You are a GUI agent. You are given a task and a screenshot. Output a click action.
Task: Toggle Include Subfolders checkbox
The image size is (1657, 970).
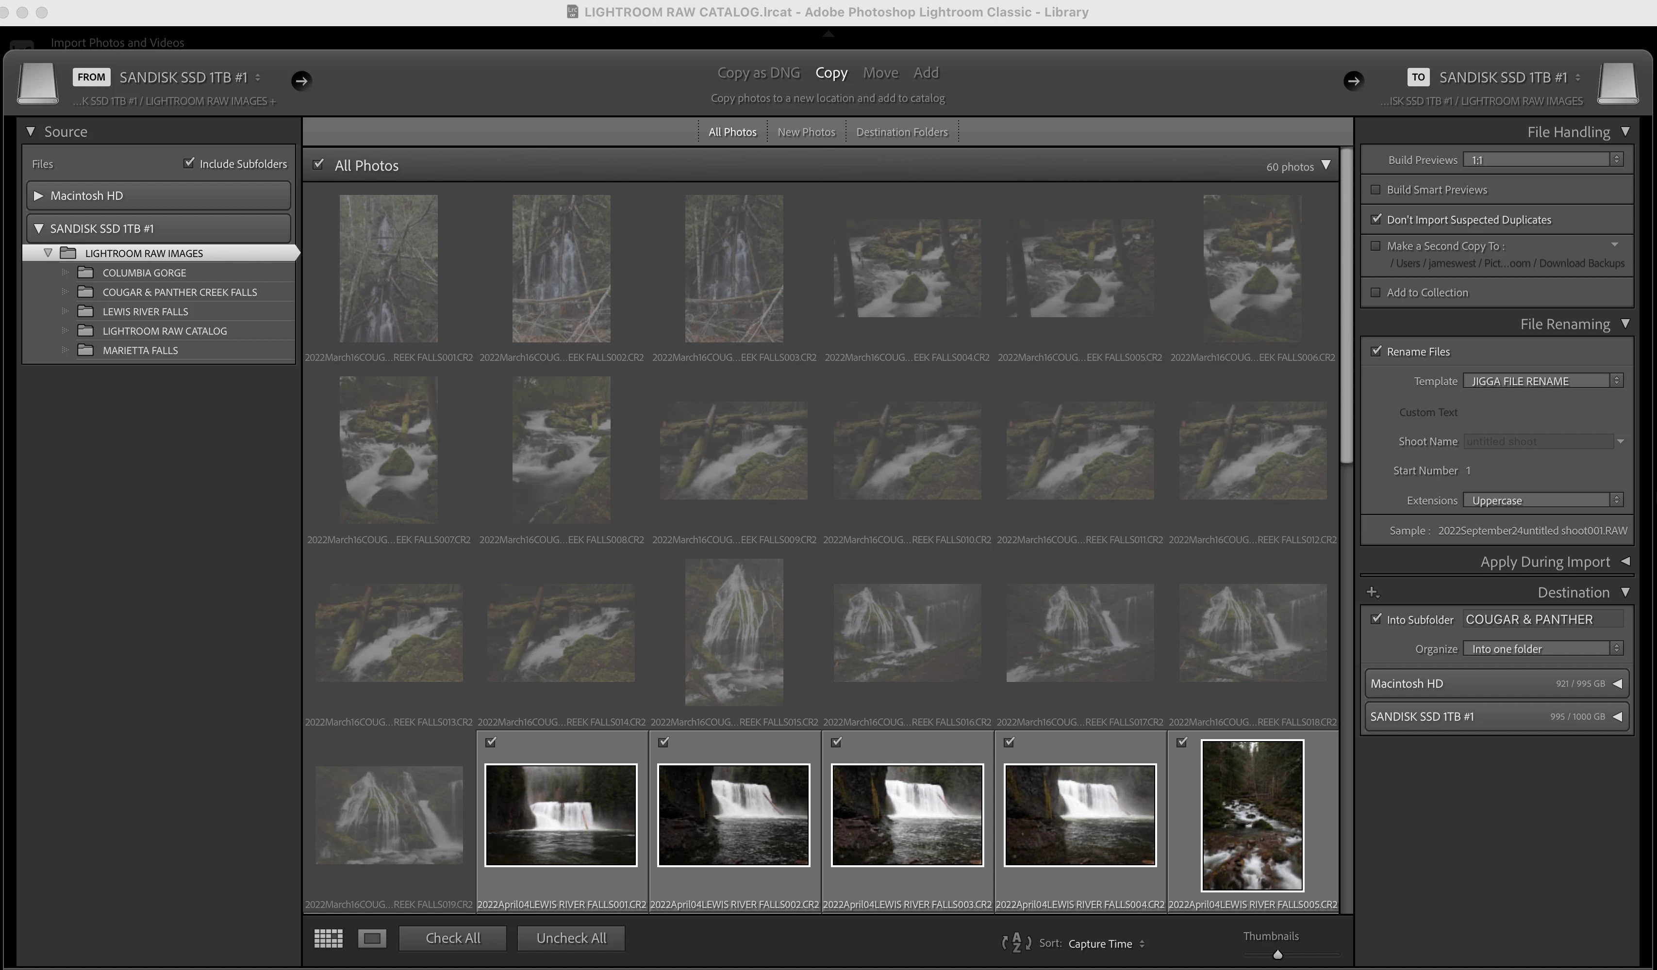[189, 163]
